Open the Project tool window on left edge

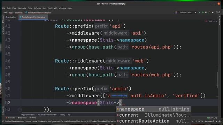click(3, 19)
